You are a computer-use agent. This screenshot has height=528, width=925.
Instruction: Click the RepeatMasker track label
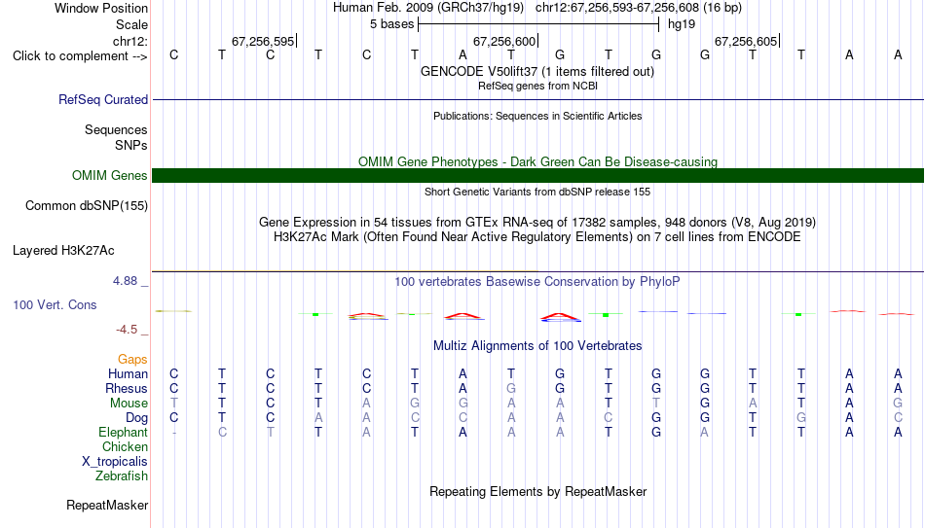tap(107, 505)
